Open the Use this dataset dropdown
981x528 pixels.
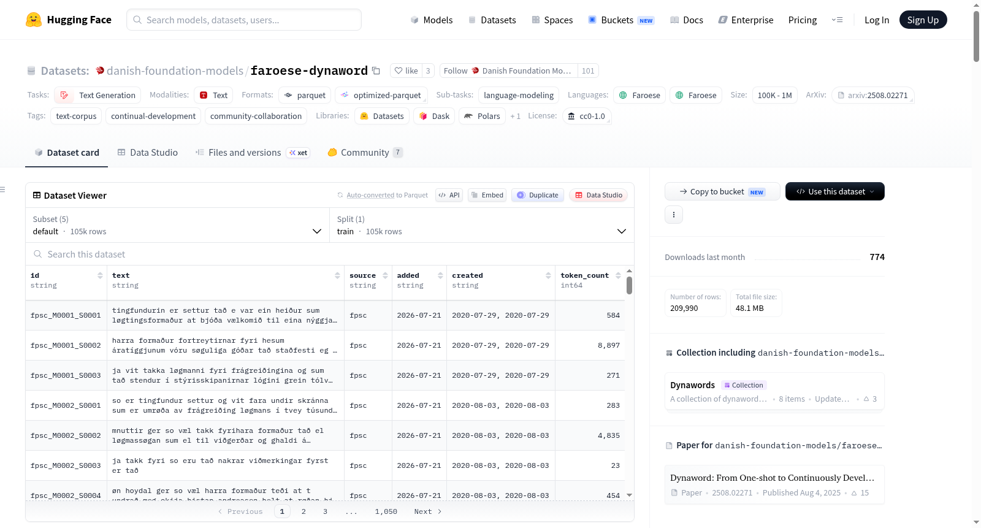click(x=835, y=191)
